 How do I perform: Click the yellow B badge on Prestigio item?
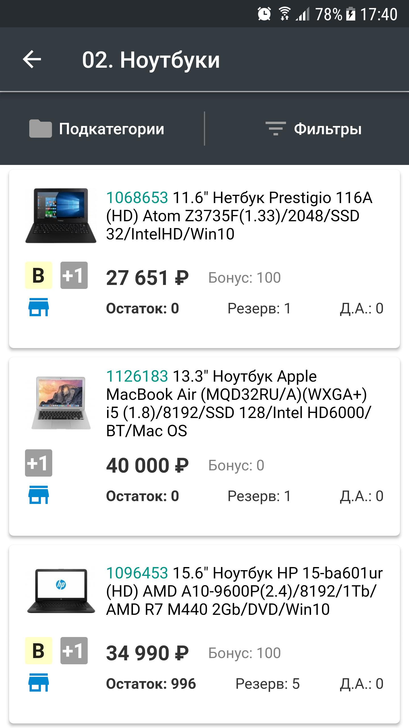(x=39, y=275)
